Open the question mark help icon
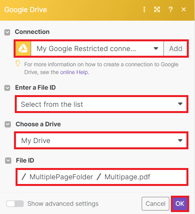 [170, 10]
